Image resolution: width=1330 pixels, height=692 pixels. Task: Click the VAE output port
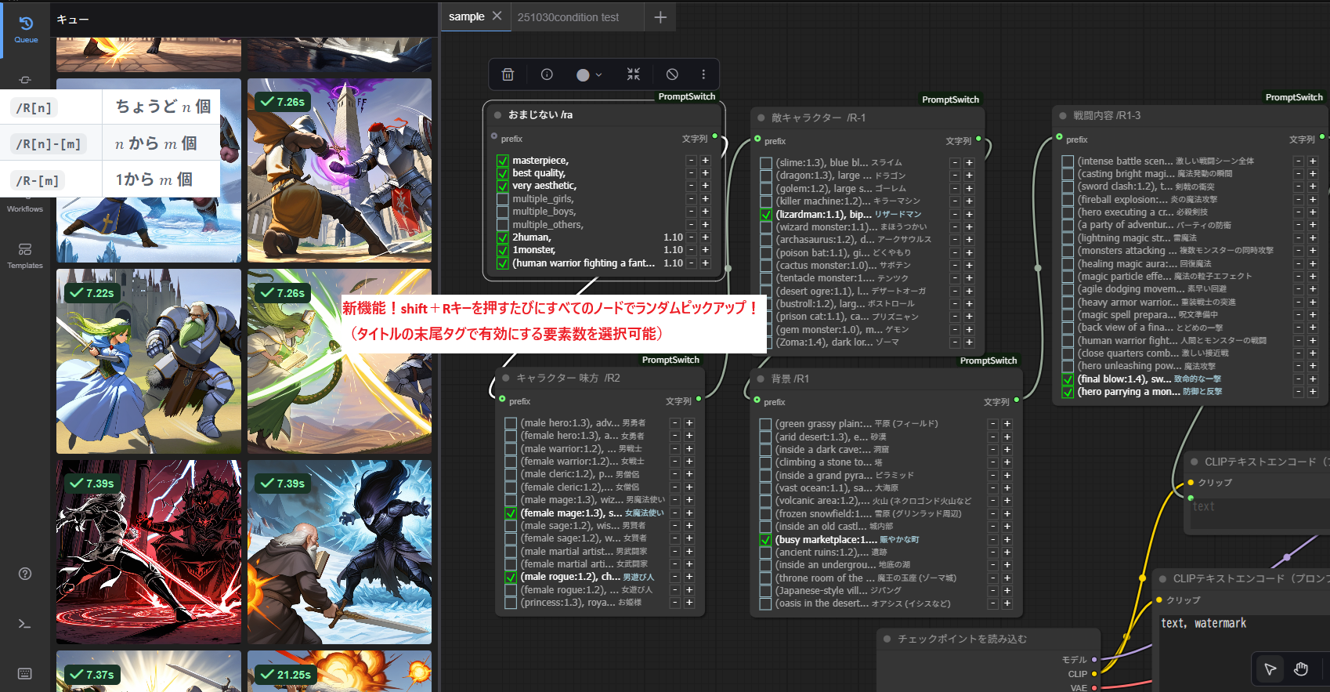1094,688
